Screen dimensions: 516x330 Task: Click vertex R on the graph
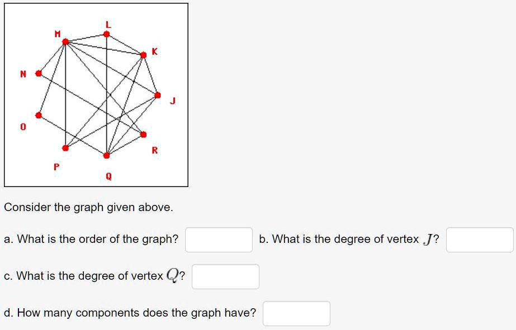click(x=144, y=134)
